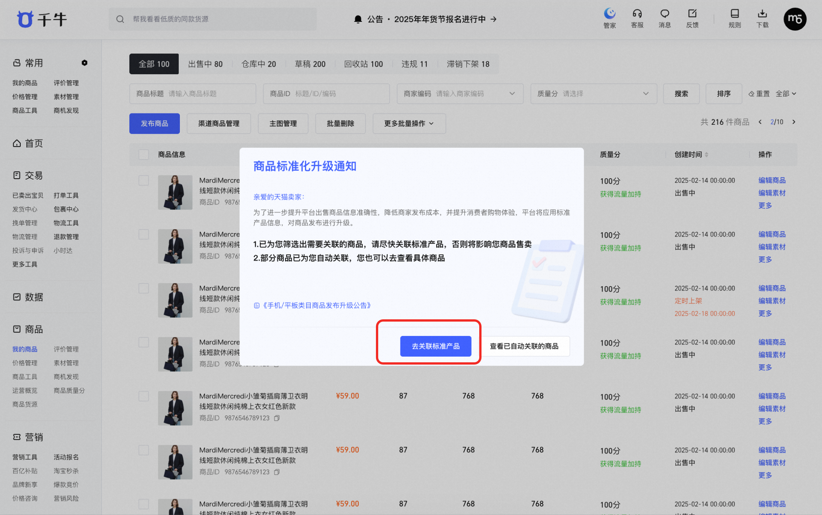
Task: Check the fifth product row checkbox
Action: pos(144,396)
